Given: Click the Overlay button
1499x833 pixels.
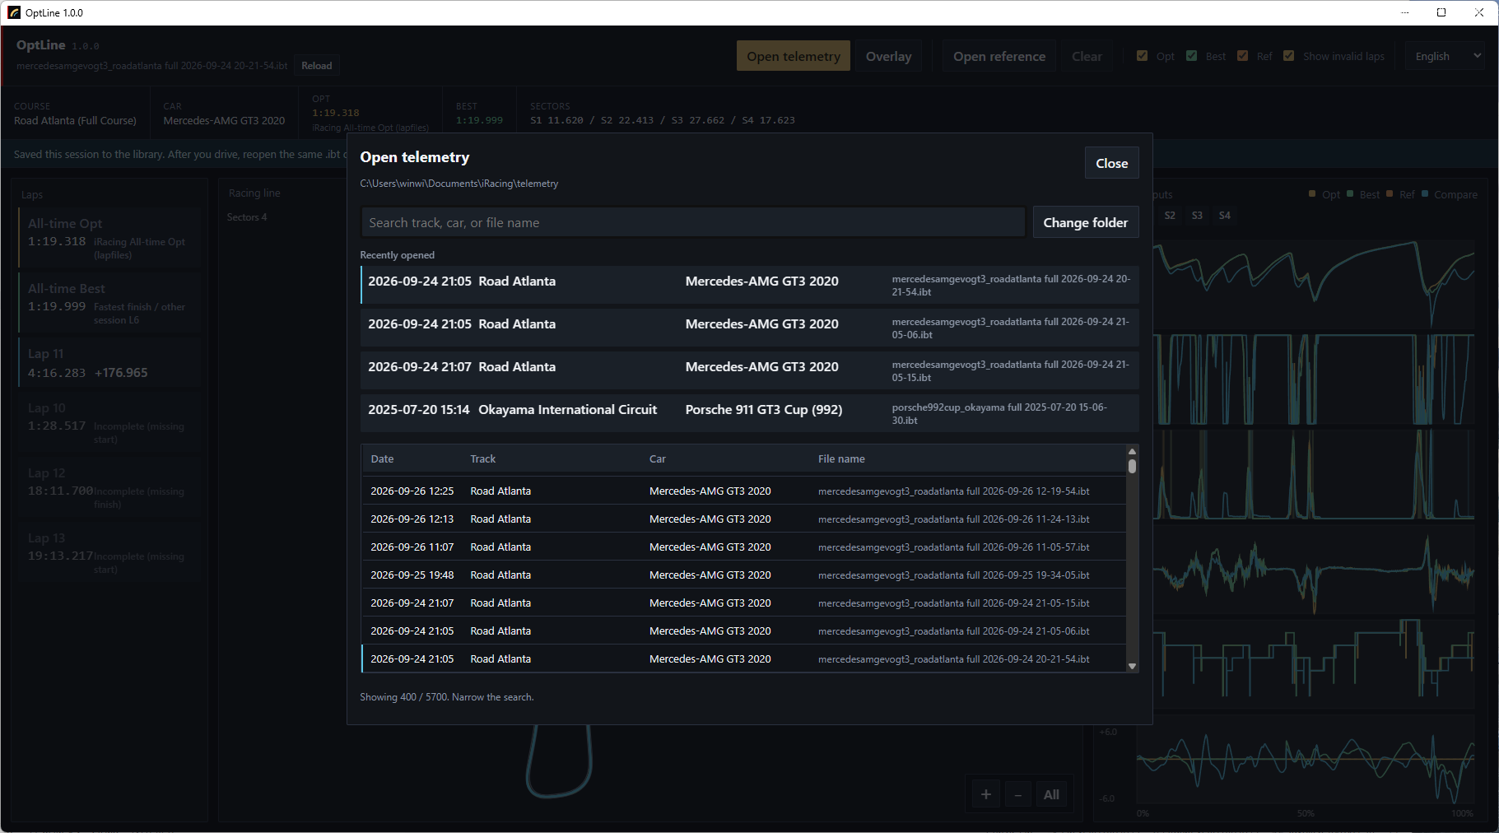Looking at the screenshot, I should (888, 56).
